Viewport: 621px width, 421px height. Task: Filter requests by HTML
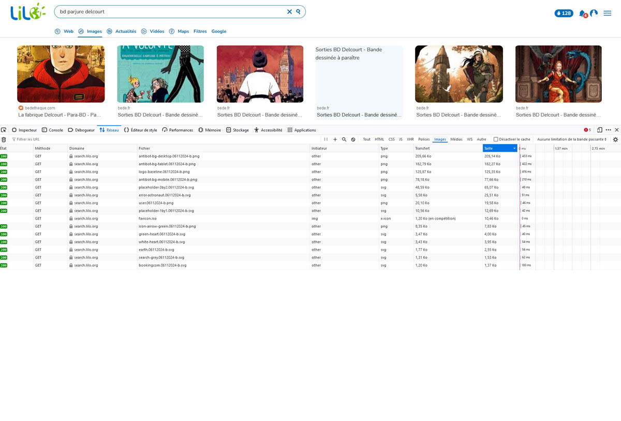point(379,139)
